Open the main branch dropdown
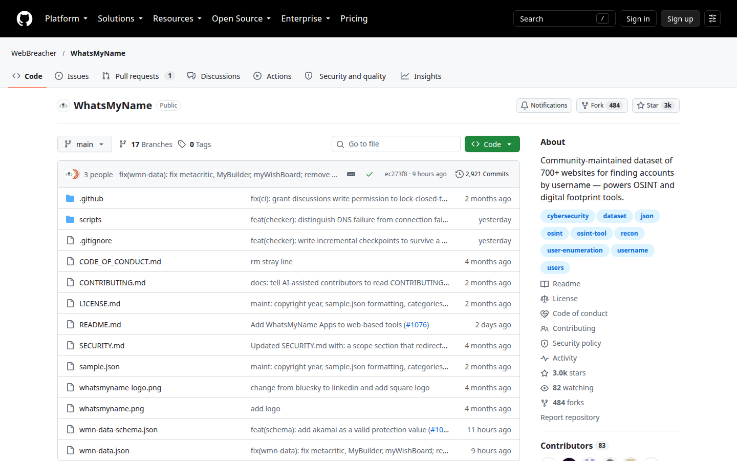The height and width of the screenshot is (461, 737). point(84,144)
